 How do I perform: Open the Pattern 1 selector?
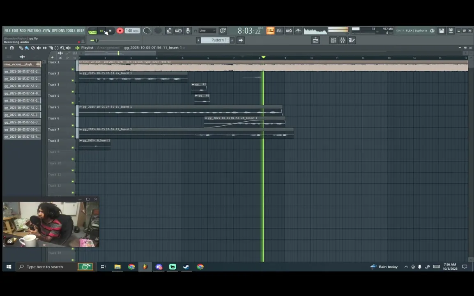coord(215,40)
